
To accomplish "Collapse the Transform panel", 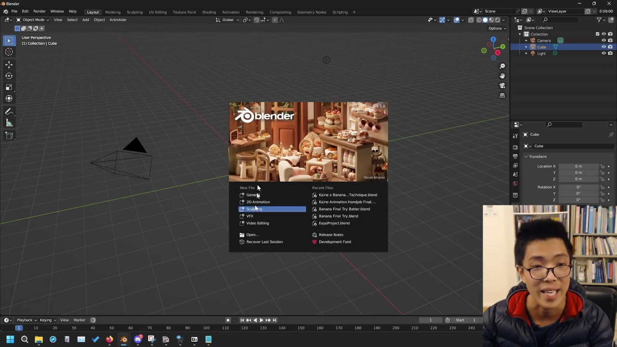I will [x=537, y=157].
